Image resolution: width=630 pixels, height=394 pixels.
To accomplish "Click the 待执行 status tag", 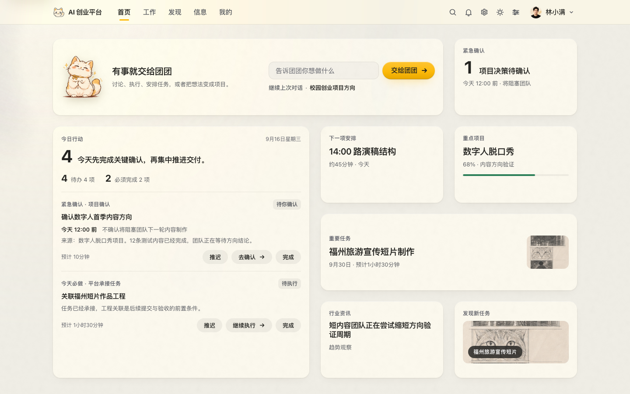I will (290, 284).
